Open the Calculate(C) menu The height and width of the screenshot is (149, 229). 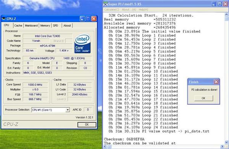click(112, 10)
